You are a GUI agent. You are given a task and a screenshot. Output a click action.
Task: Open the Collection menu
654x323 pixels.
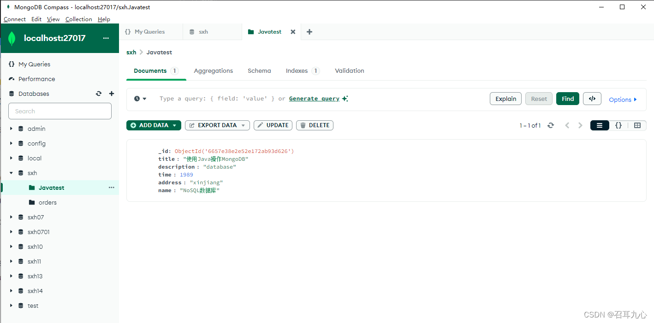[x=78, y=19]
